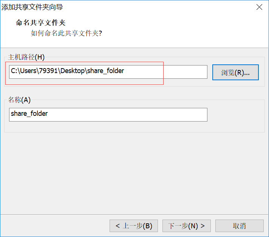Go back with 上一步(B) button

(x=134, y=226)
